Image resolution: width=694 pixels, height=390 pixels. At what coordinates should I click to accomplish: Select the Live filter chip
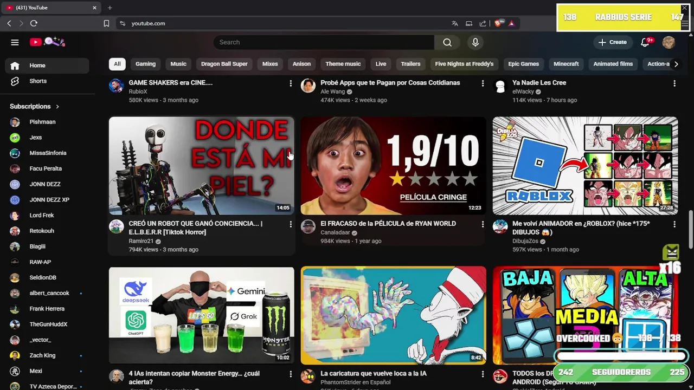coord(381,64)
